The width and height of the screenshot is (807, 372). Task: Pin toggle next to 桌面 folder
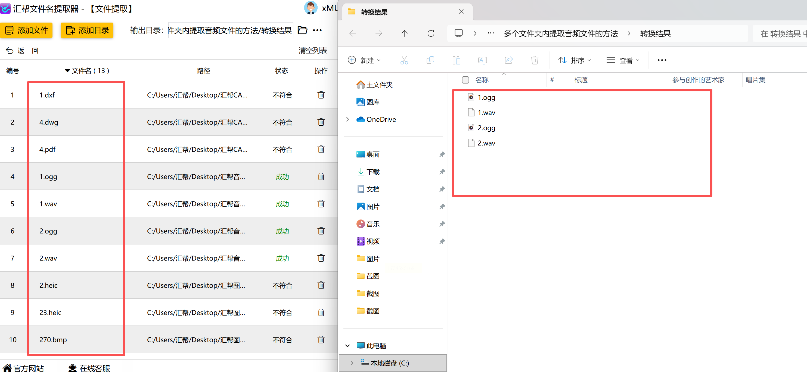coord(442,154)
